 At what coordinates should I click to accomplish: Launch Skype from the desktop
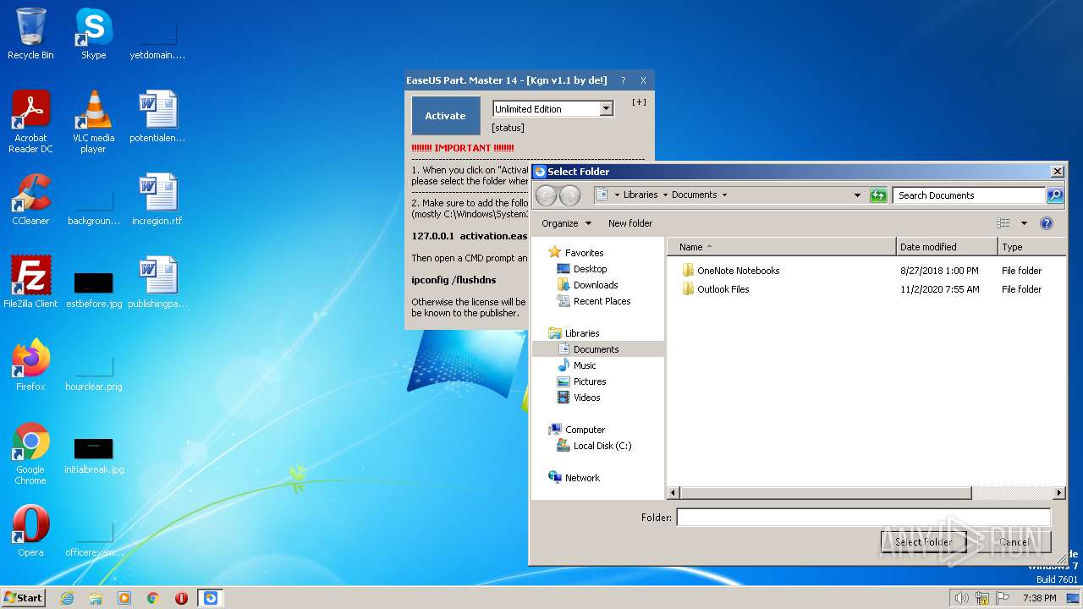(x=93, y=34)
